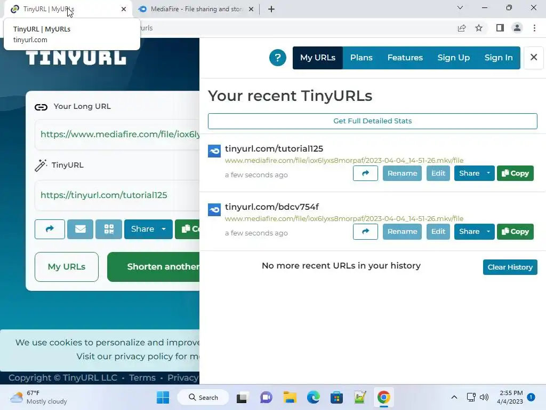This screenshot has width=546, height=410.
Task: Click the MediaFire favicon beside tinyurl.com/bdcv754f
Action: point(214,209)
